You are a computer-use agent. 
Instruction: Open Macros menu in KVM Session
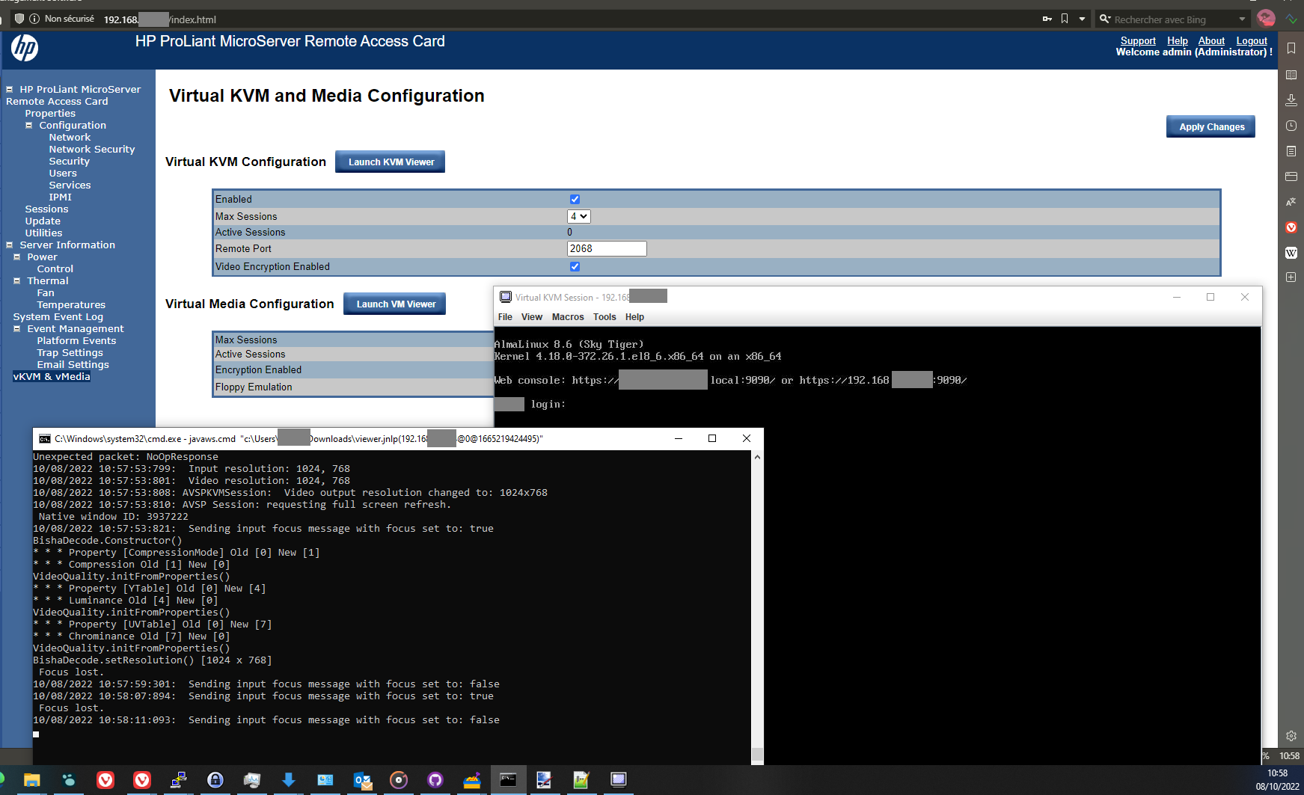568,317
